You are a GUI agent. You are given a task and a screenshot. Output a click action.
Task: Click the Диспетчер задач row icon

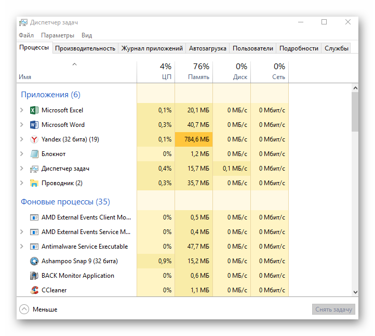point(34,169)
